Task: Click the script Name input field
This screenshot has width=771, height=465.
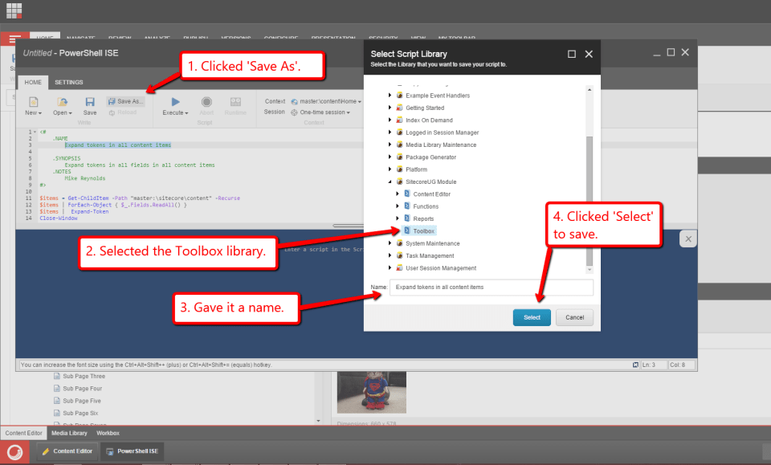Action: [x=491, y=287]
